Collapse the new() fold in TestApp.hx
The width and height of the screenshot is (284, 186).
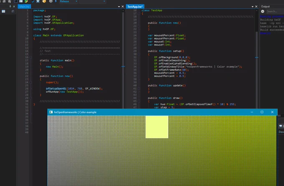click(x=139, y=26)
